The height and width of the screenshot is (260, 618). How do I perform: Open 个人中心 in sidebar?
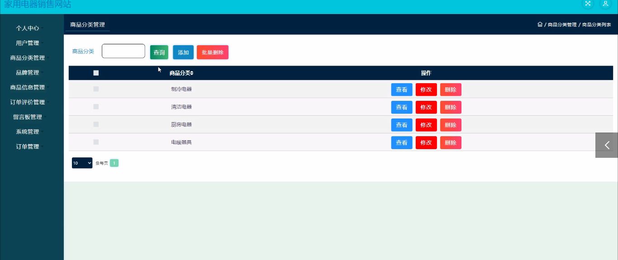(28, 28)
